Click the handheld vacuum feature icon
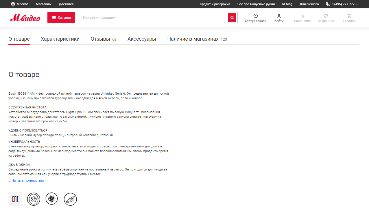Image resolution: width=369 pixels, height=210 pixels. [70, 199]
